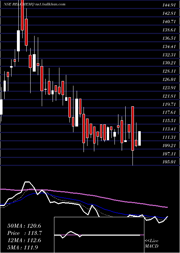Click the 132.31 price axis label
Screen dimensions: 180x253
[x=169, y=55]
